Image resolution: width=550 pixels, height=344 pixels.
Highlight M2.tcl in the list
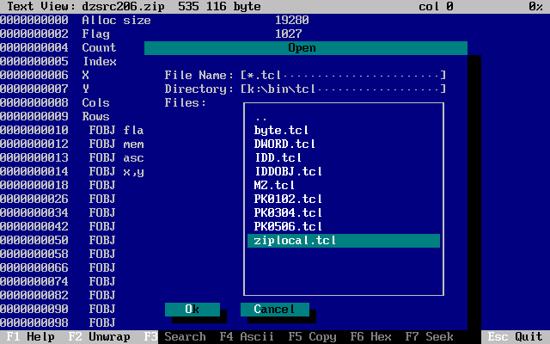coord(274,185)
